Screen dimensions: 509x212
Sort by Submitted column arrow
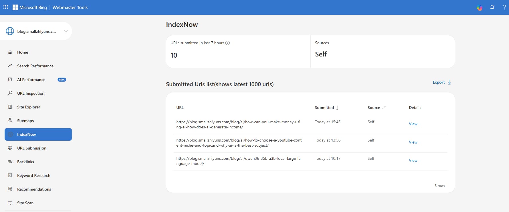[337, 108]
